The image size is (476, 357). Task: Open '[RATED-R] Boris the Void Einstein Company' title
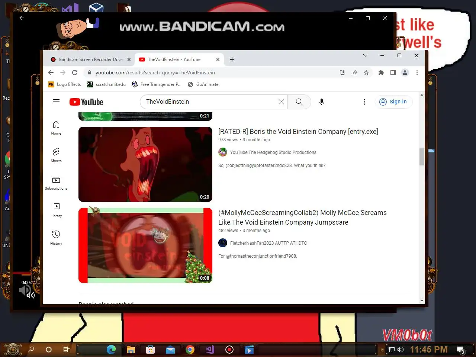click(298, 132)
